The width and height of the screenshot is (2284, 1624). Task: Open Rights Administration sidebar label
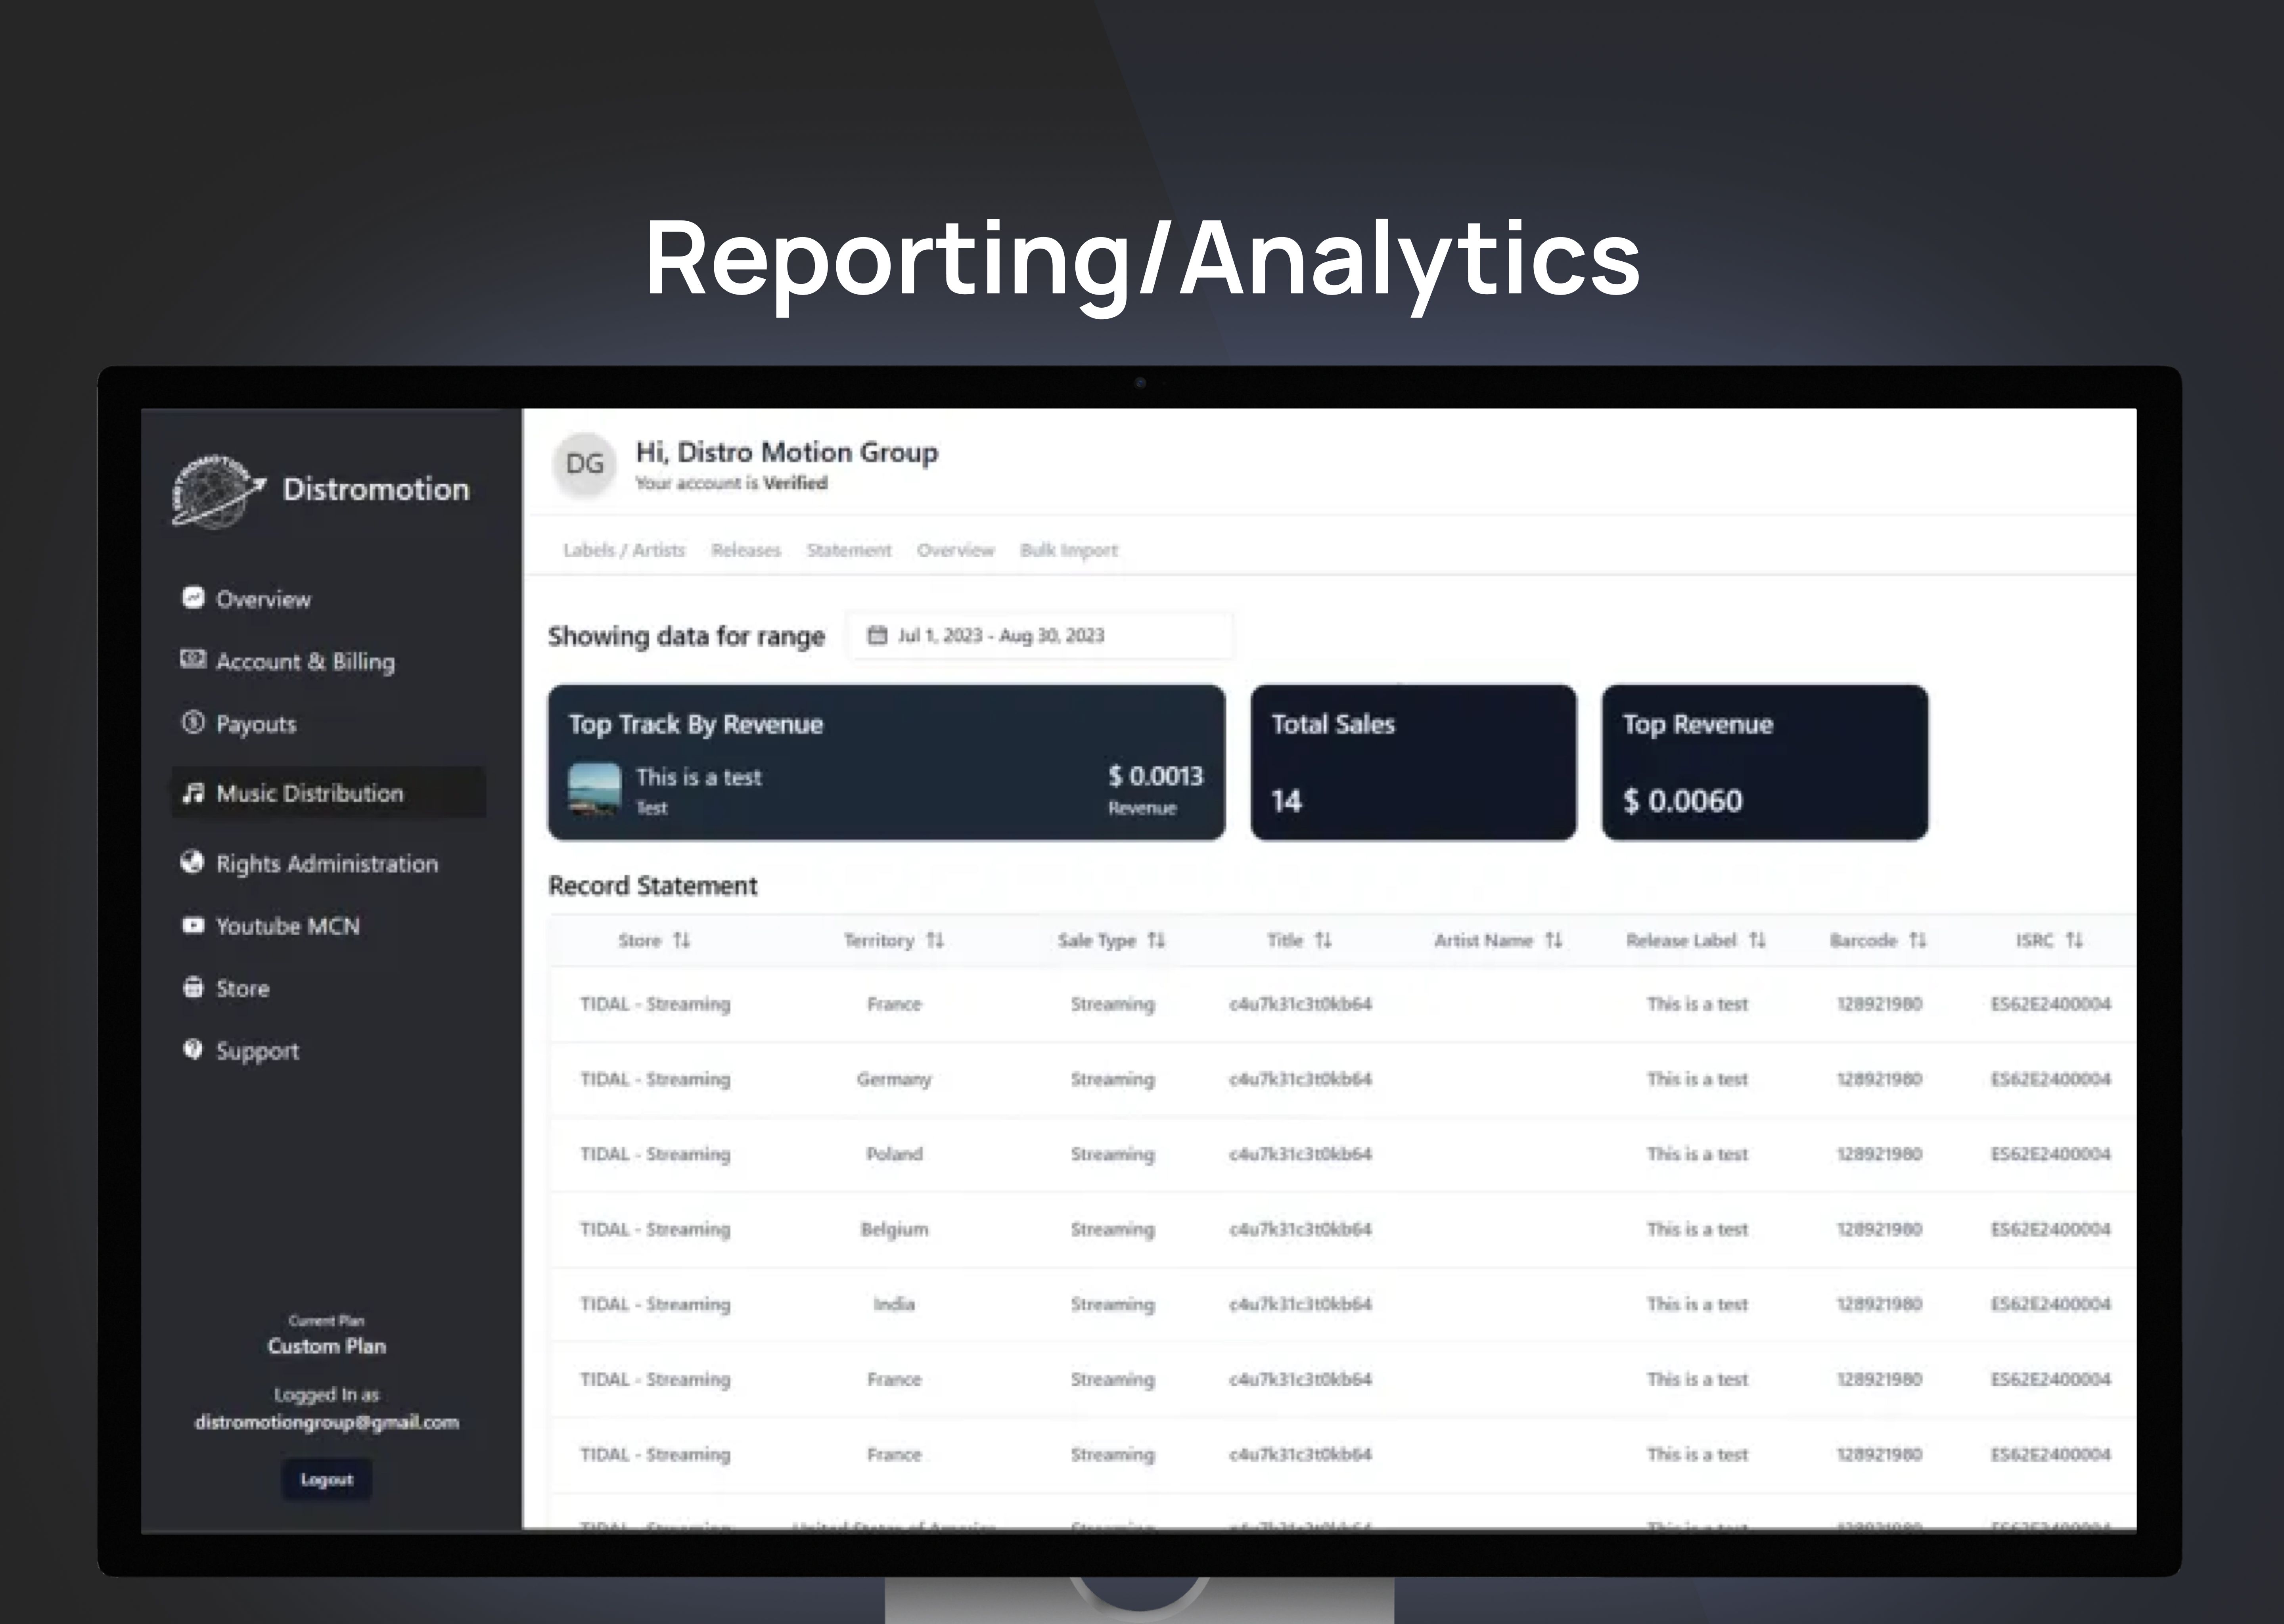tap(327, 864)
